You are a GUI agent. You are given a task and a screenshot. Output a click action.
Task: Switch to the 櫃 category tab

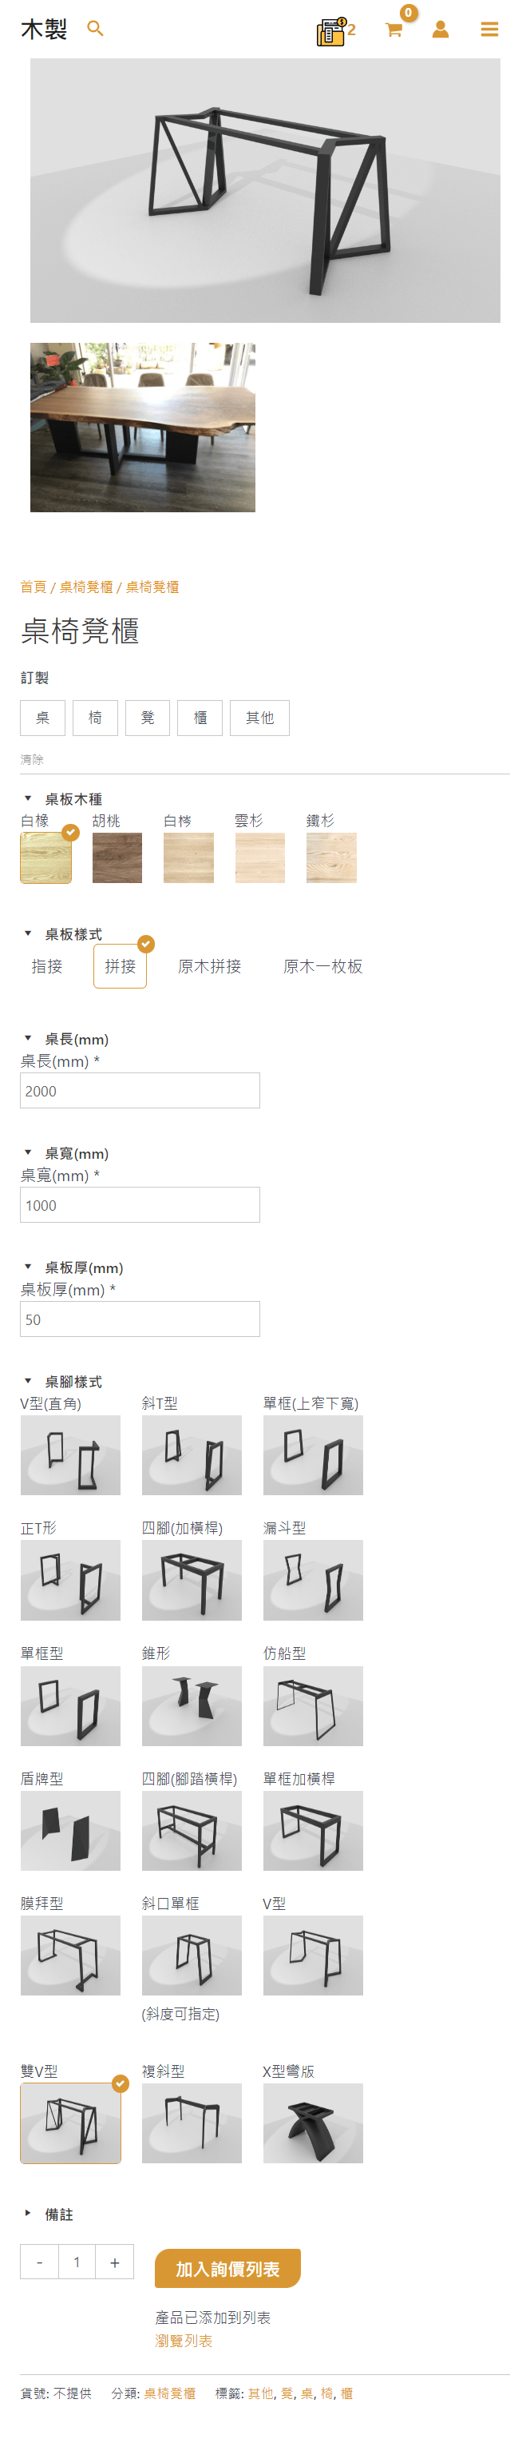(199, 718)
